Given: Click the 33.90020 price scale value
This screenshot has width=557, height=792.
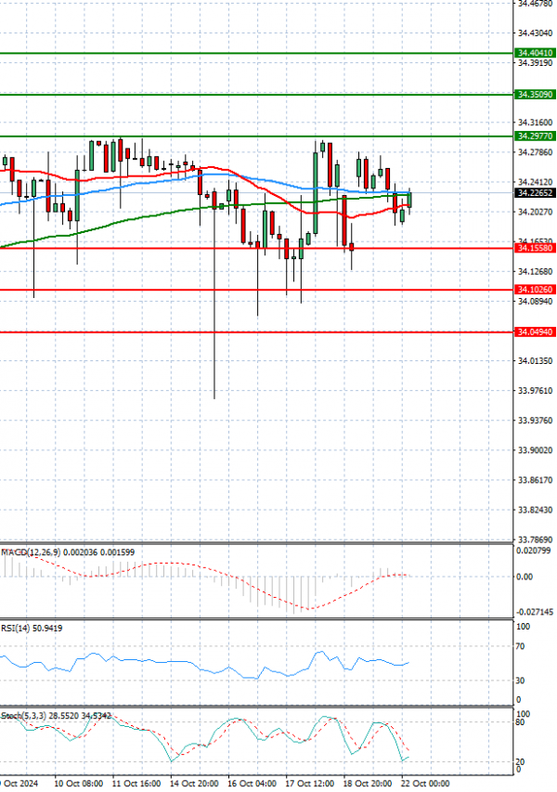Looking at the screenshot, I should tap(536, 450).
